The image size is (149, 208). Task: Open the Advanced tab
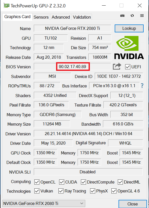[x=61, y=17]
